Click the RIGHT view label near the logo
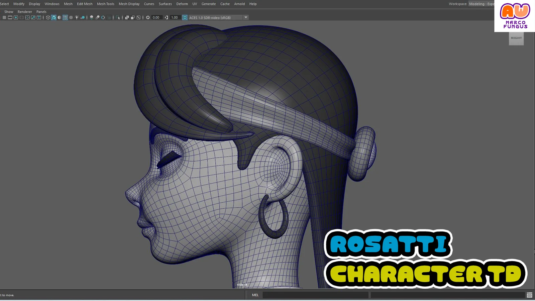535x301 pixels. point(516,38)
